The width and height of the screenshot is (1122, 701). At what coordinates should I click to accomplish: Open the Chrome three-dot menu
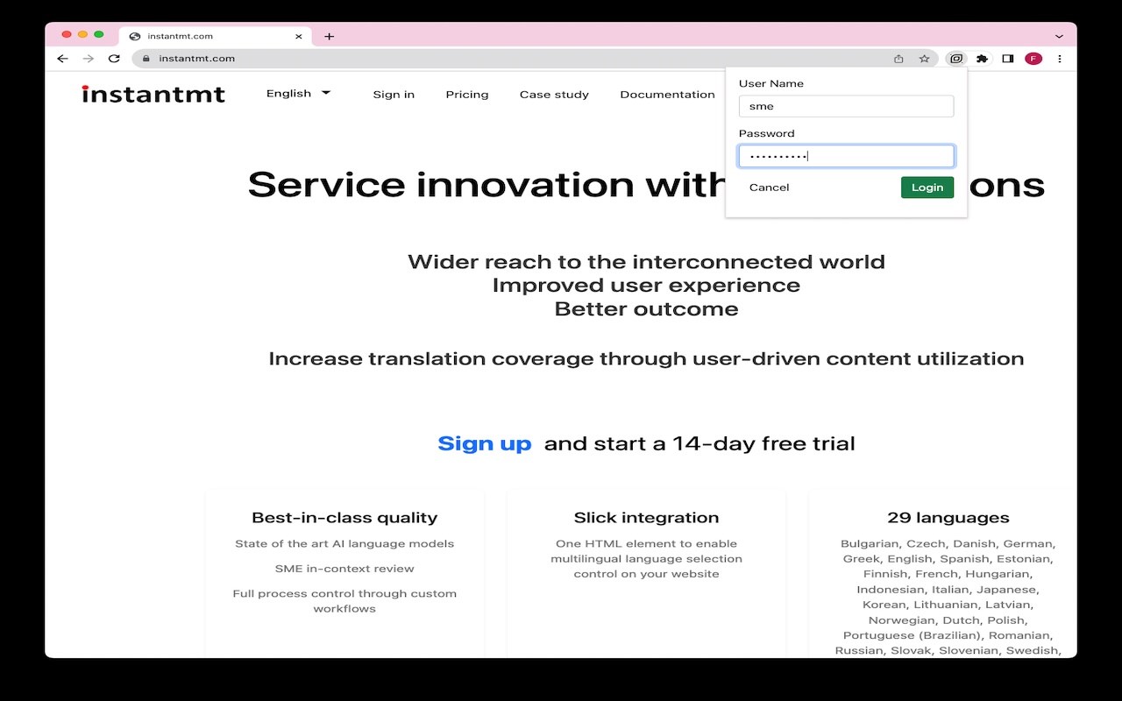point(1060,59)
